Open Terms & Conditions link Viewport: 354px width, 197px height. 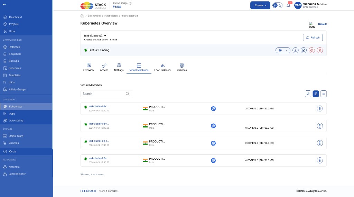pyautogui.click(x=109, y=191)
